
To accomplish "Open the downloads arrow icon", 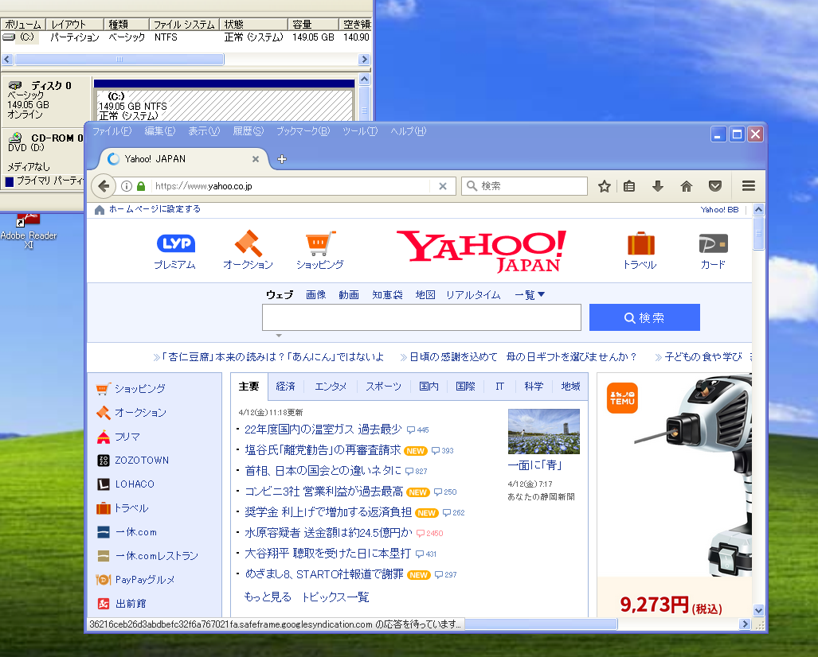I will tap(658, 186).
